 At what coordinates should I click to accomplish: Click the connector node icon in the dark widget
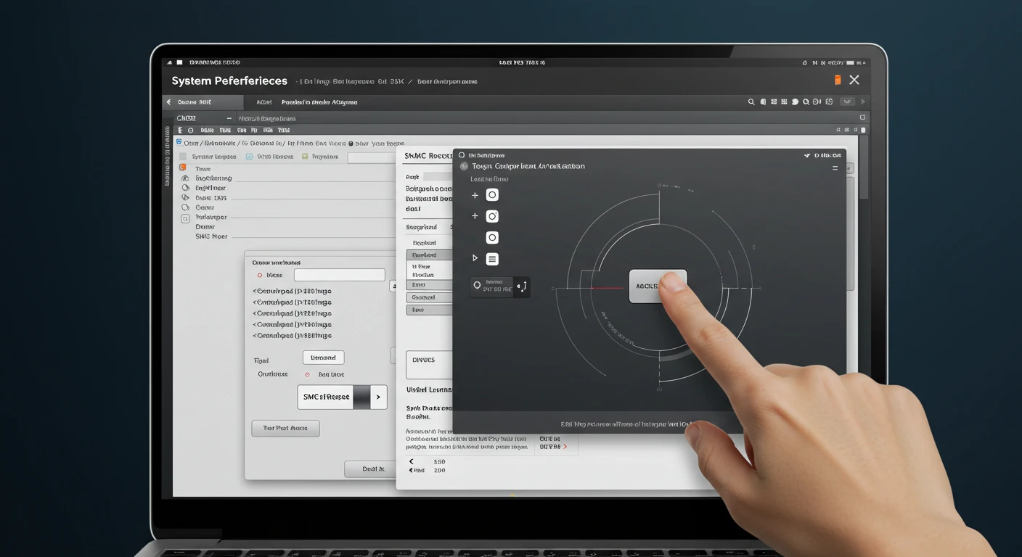522,286
